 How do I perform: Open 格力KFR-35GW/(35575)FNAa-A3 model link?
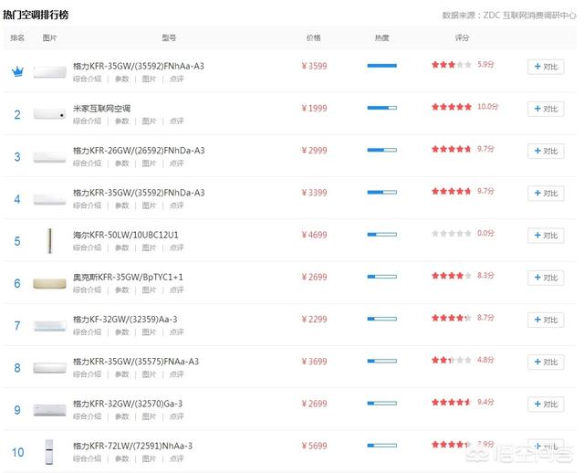point(136,362)
